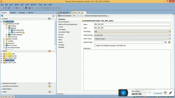Expand the MDL_SCOTT_SRC model
The image size is (175, 98).
pos(1,63)
